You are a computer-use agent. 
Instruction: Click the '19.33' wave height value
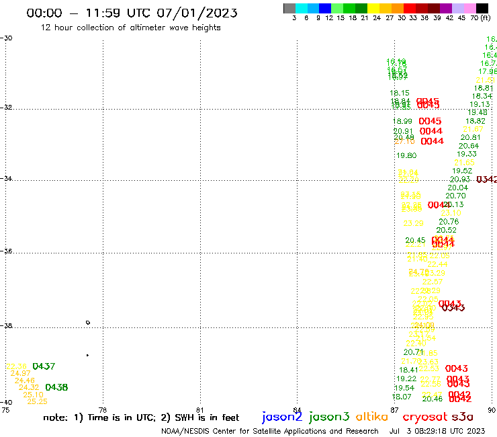[467, 154]
